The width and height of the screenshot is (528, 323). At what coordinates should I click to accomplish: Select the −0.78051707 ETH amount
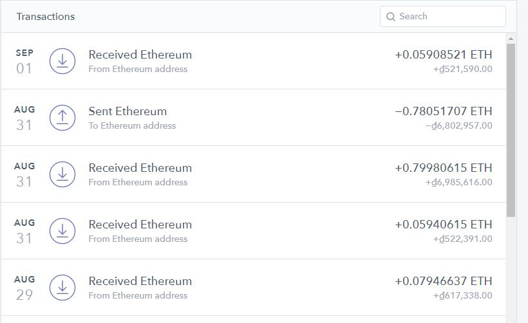coord(443,111)
